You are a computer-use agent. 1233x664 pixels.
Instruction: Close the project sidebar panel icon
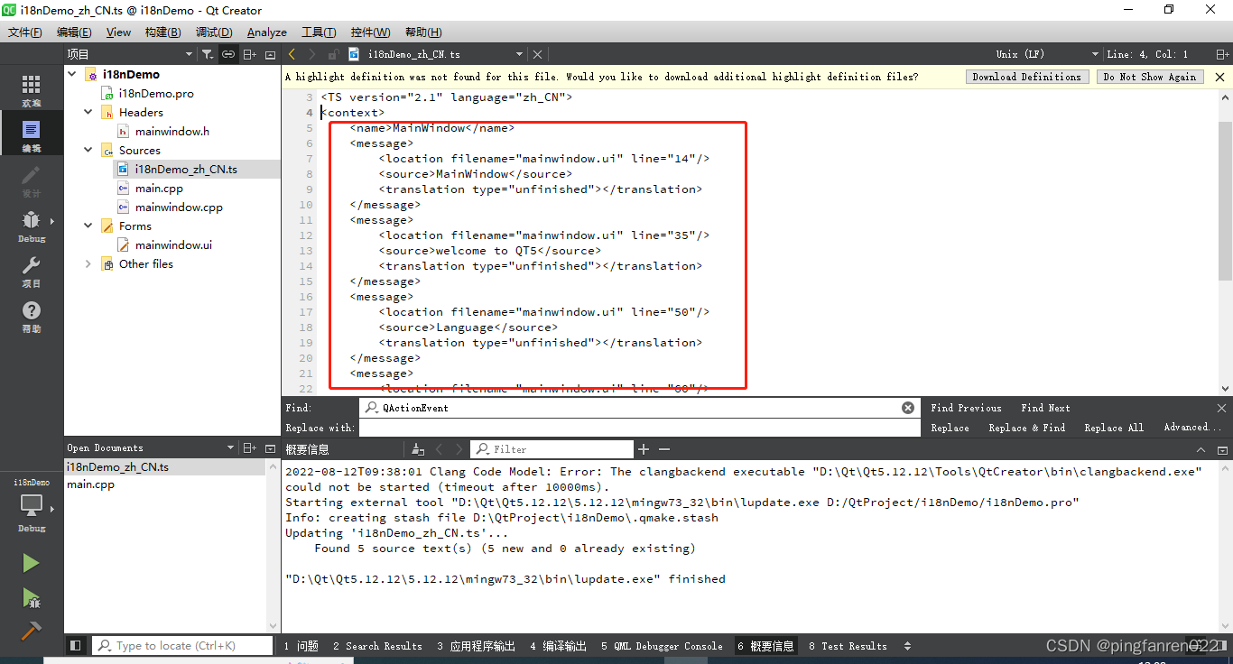click(270, 54)
